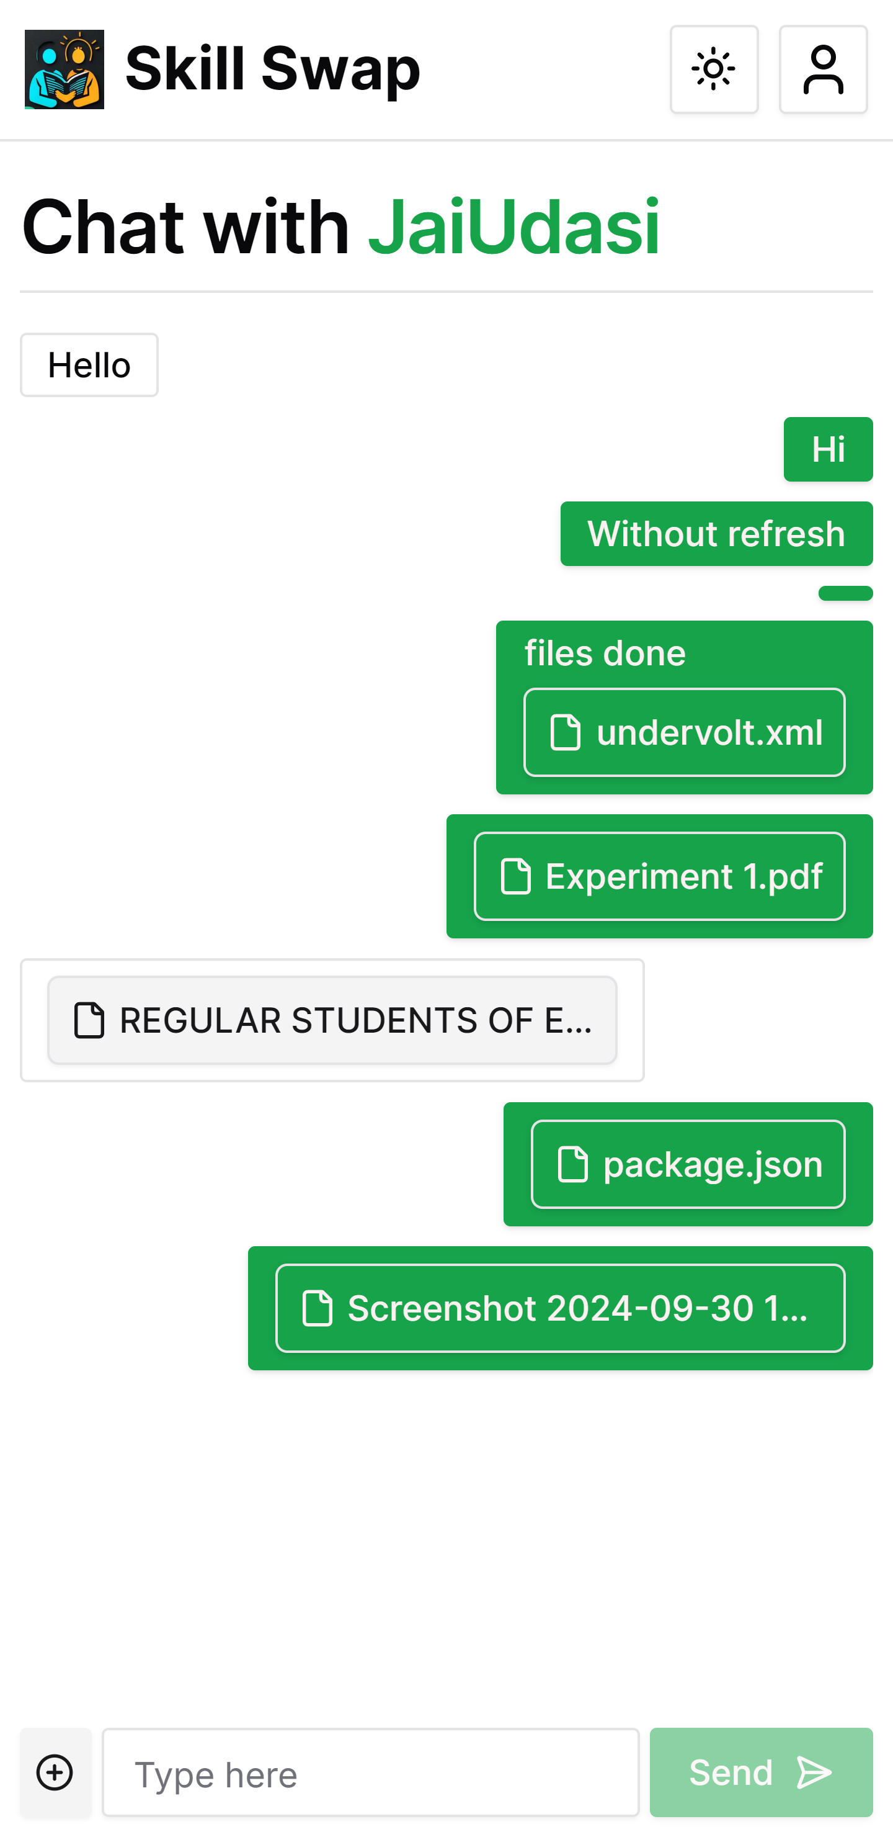Open the user profile icon button

click(822, 69)
